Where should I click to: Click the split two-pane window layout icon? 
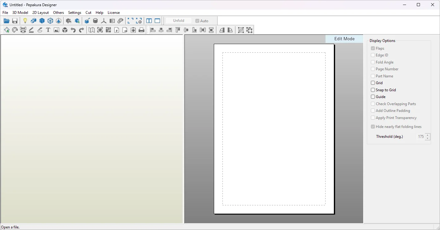149,21
